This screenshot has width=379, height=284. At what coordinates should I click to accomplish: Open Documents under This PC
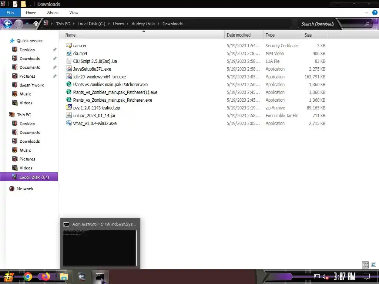click(30, 133)
